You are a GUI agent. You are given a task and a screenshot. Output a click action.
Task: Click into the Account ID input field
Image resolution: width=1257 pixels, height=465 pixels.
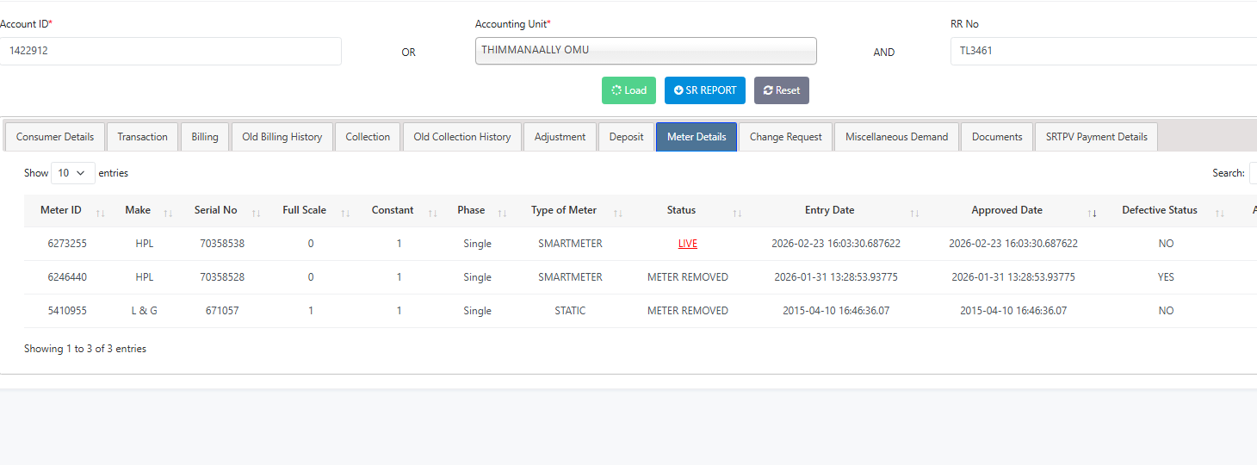(x=170, y=51)
